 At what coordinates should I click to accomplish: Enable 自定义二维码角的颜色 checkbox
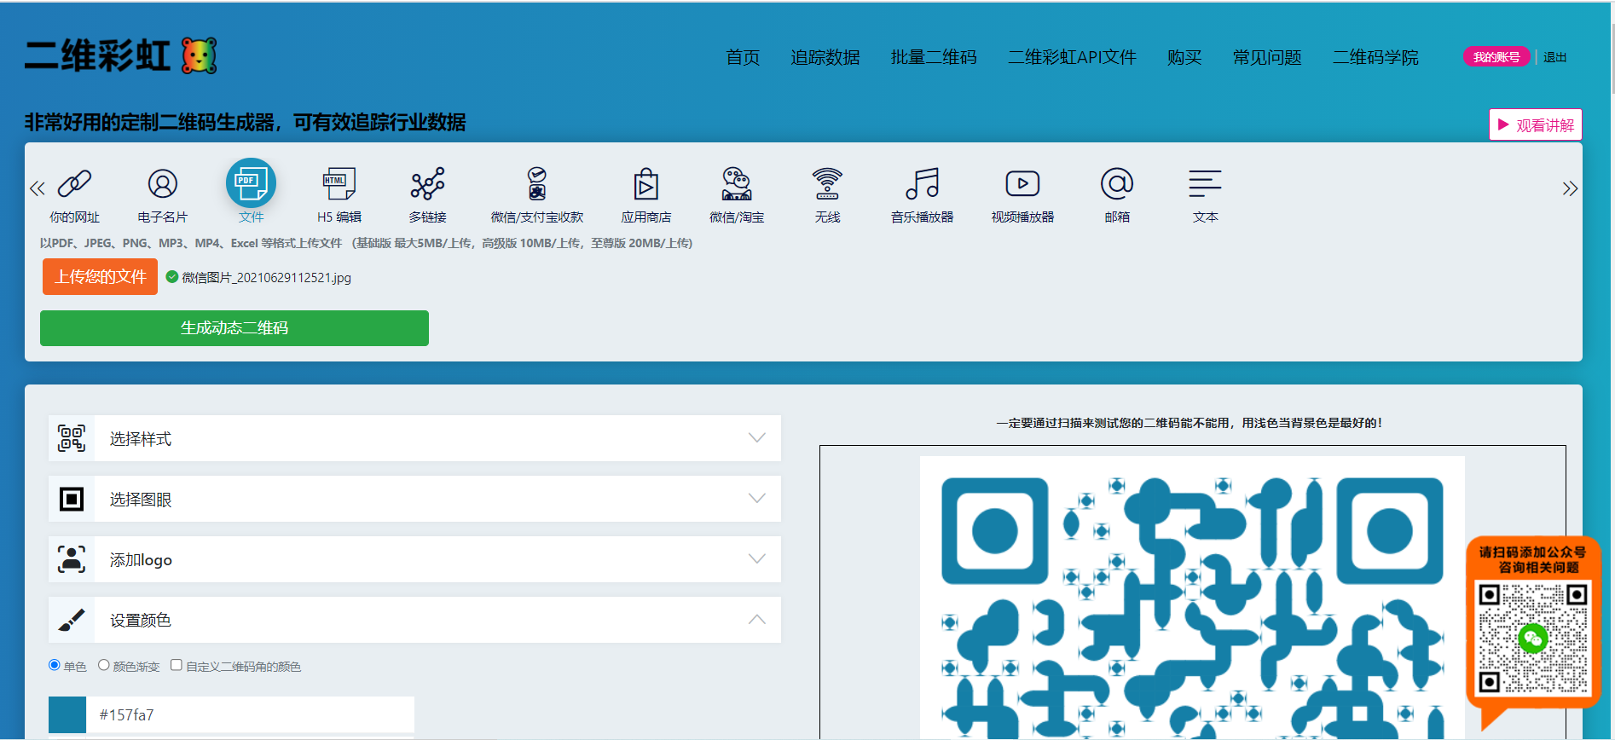click(x=177, y=665)
